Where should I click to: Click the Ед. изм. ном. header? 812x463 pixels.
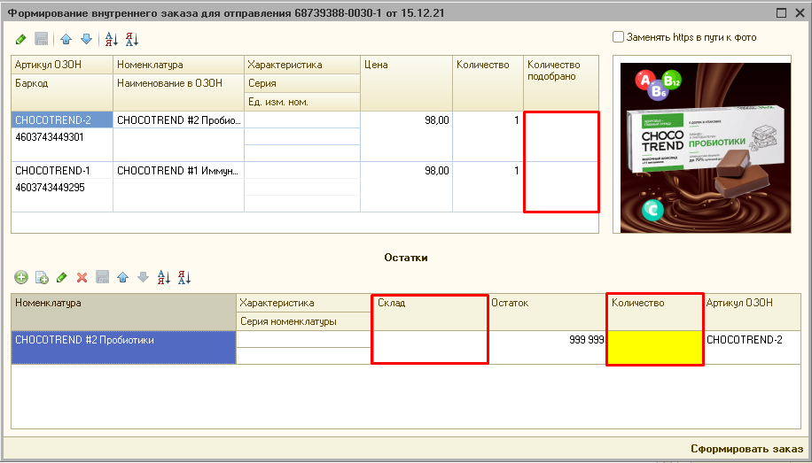[302, 102]
